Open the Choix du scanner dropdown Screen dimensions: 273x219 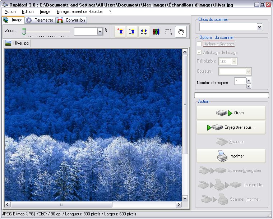(259, 27)
